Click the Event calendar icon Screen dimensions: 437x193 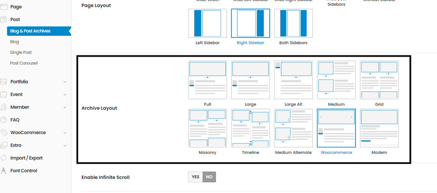3,95
